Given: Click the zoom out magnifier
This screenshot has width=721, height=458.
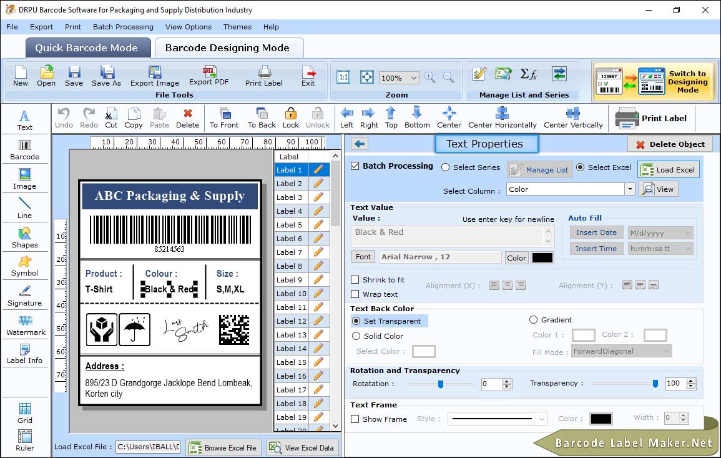Looking at the screenshot, I should (x=448, y=77).
